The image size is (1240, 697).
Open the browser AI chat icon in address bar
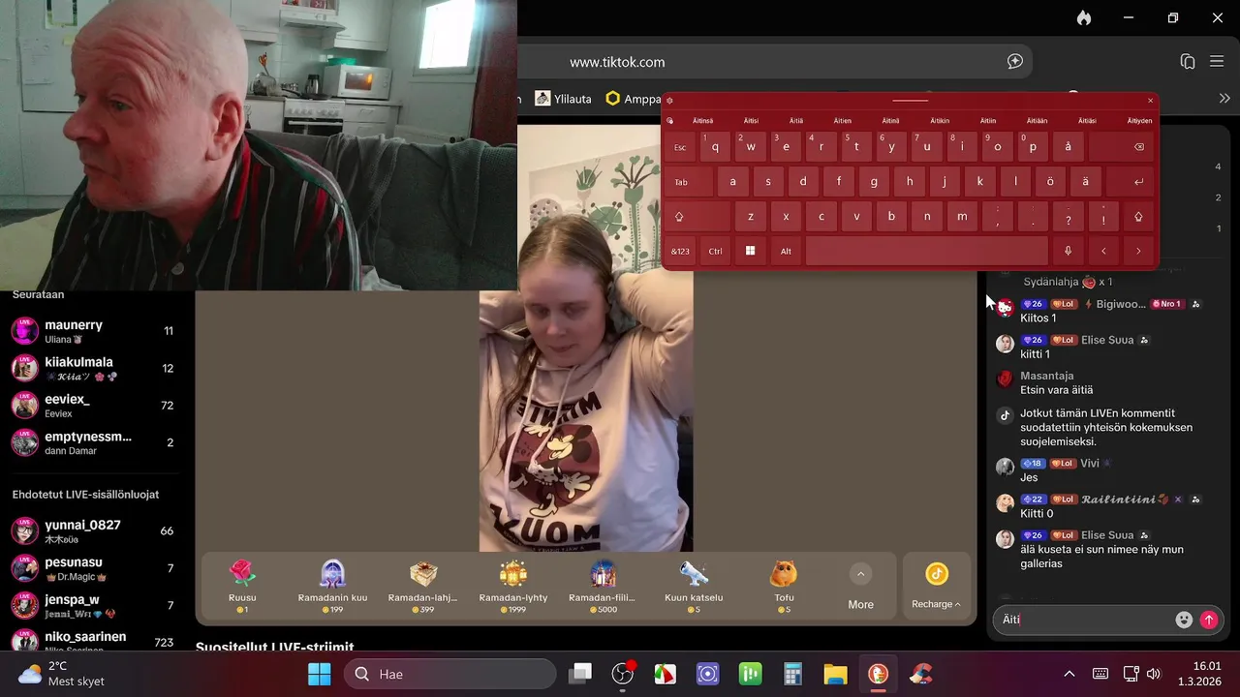click(1014, 61)
